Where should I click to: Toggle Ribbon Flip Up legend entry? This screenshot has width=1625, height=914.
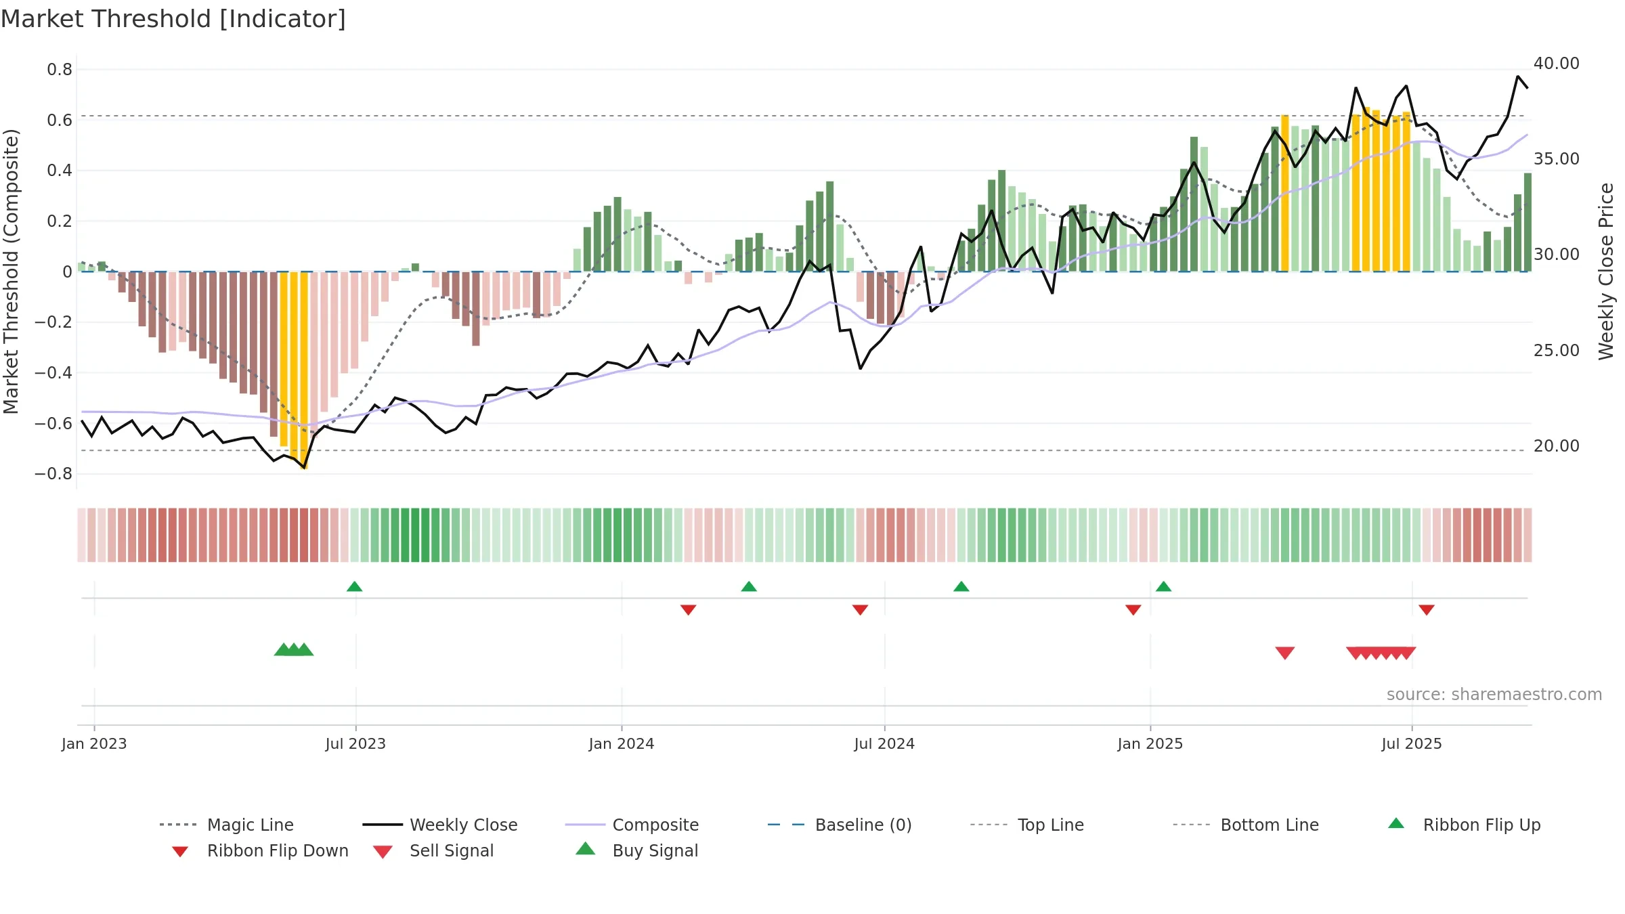[x=1464, y=825]
